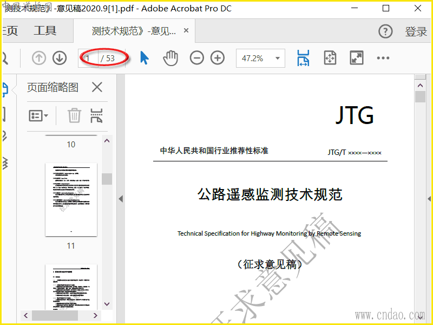This screenshot has width=433, height=325.
Task: Click the English title text line
Action: pos(269,233)
